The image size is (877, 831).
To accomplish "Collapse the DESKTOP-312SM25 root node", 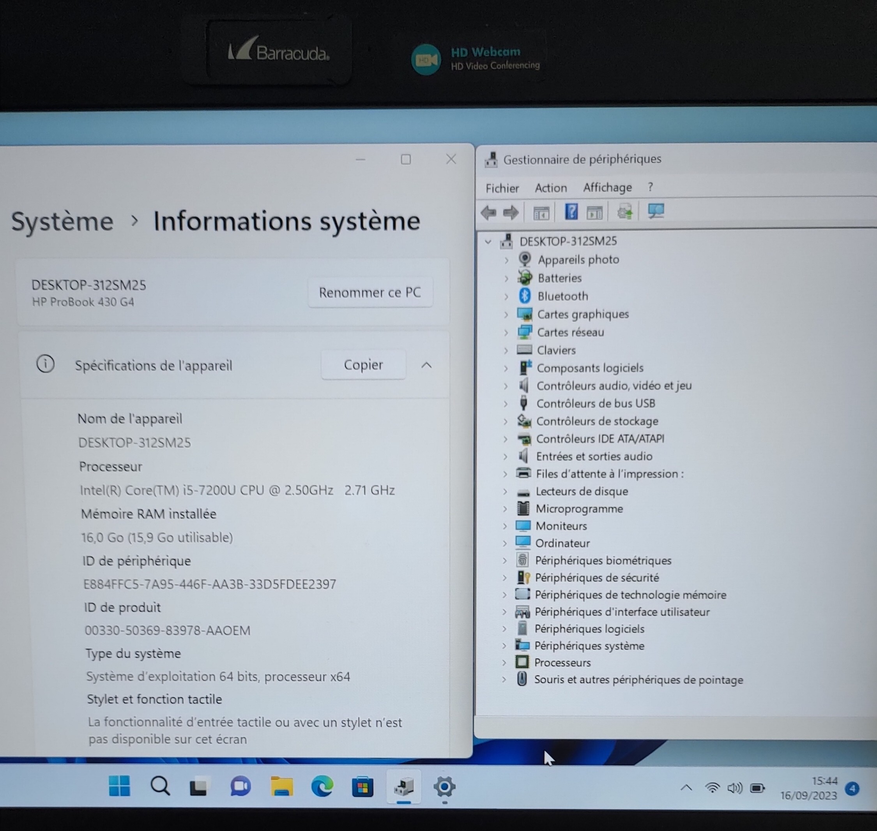I will (488, 242).
